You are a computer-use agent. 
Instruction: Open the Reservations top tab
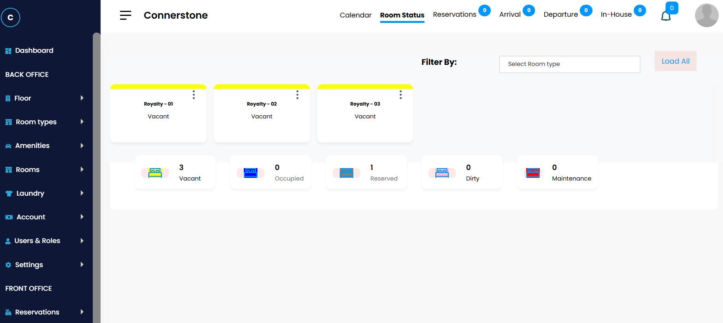pos(455,14)
